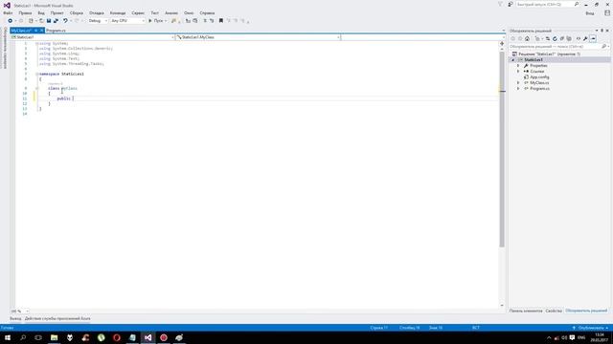This screenshot has height=344, width=613.
Task: Toggle Preview Selected Items button in Solution Explorer
Action: coord(593,38)
